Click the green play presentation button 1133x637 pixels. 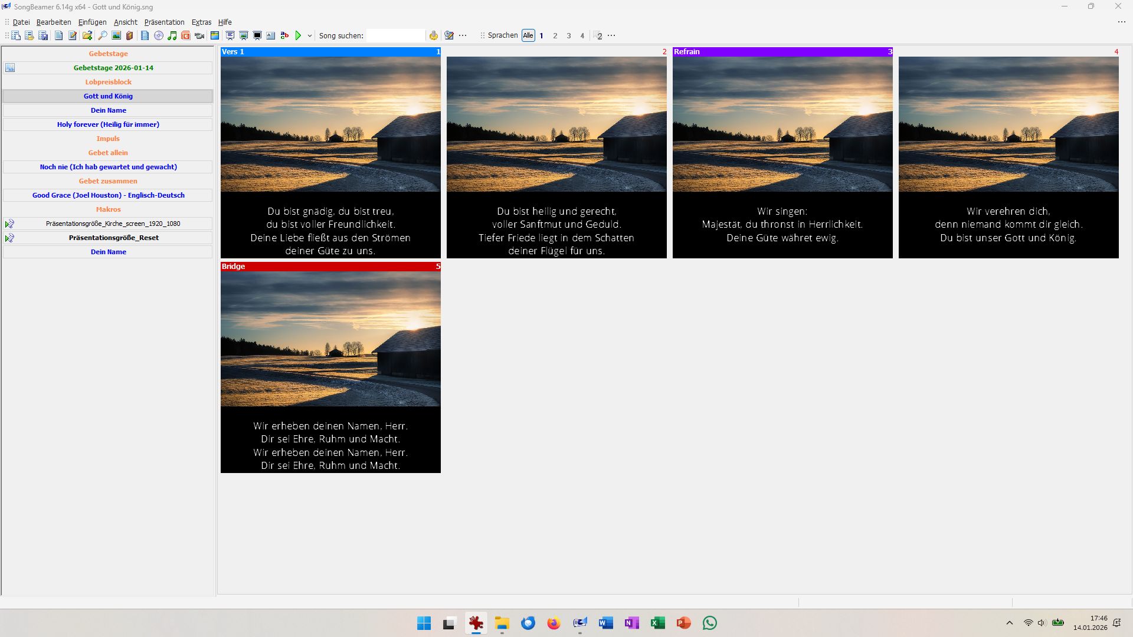point(298,35)
